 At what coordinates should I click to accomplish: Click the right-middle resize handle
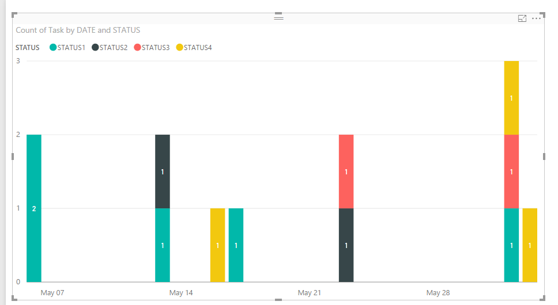click(544, 157)
